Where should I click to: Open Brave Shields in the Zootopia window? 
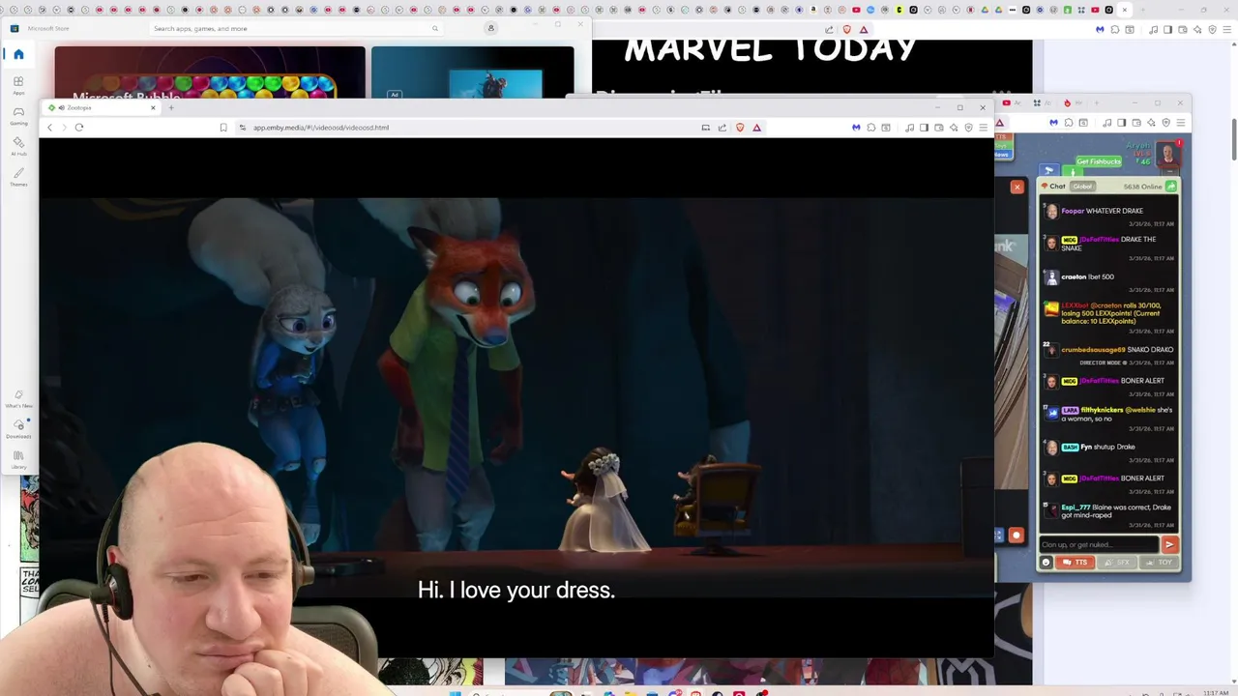pyautogui.click(x=740, y=128)
